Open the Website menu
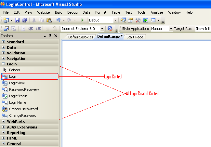 coord(44,12)
